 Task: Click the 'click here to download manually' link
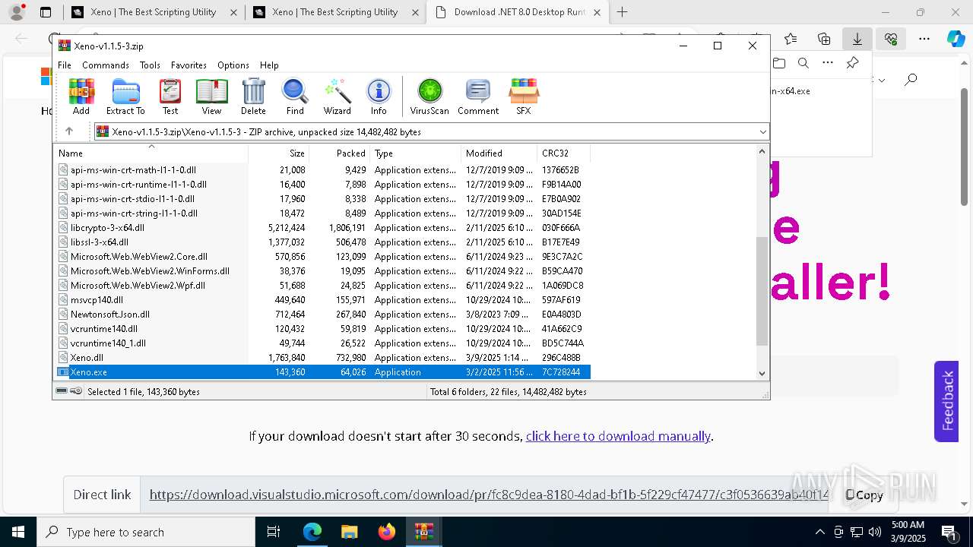tap(618, 436)
